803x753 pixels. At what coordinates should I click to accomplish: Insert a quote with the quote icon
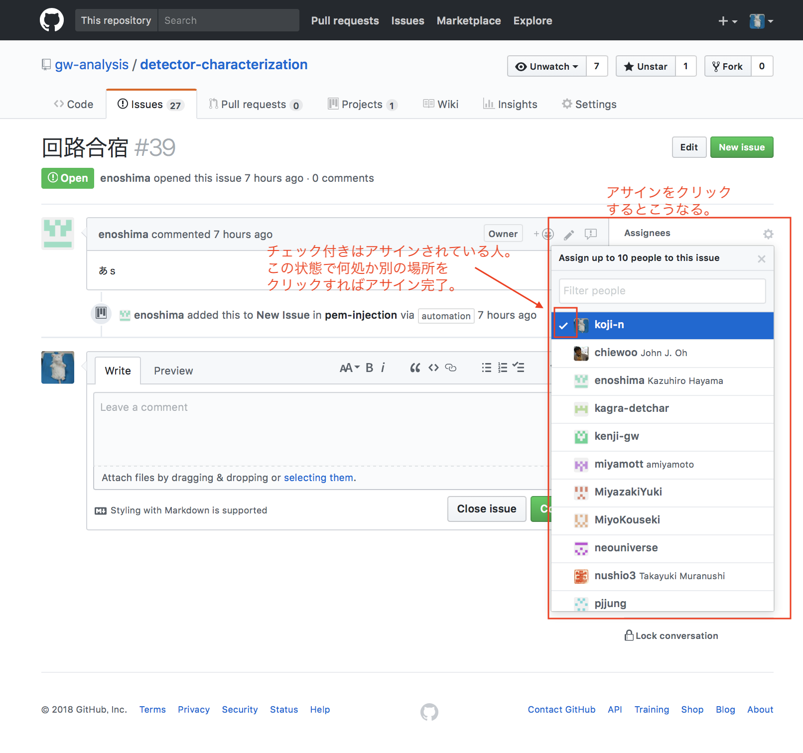pyautogui.click(x=415, y=368)
